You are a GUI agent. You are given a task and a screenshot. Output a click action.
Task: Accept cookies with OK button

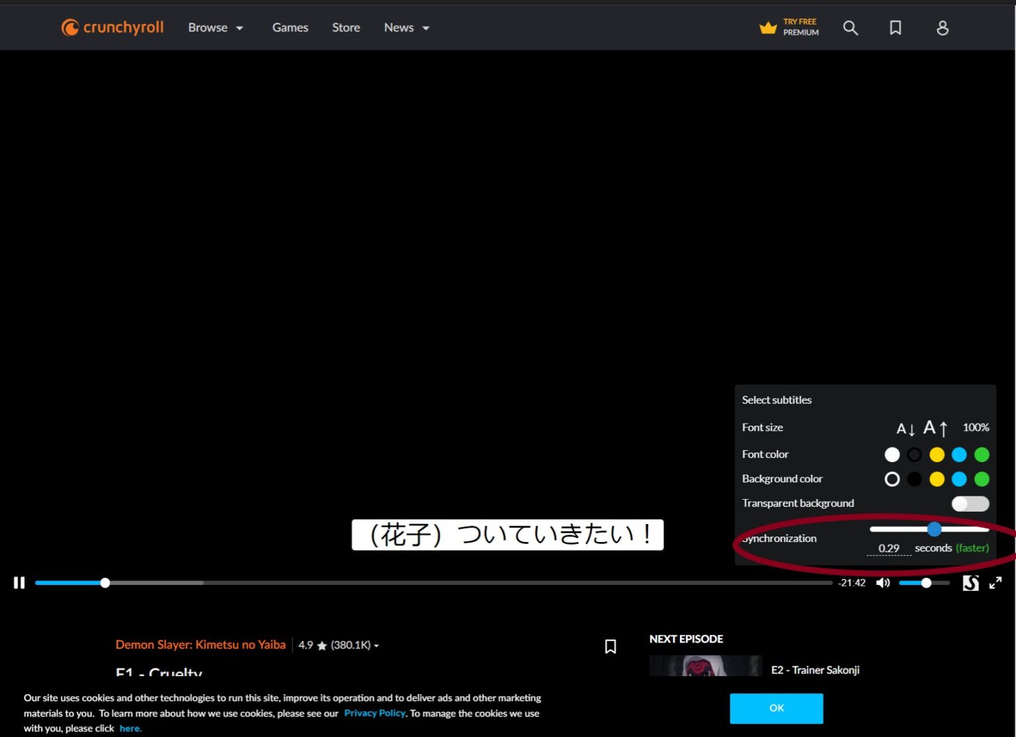[776, 708]
